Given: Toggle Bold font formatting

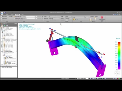Looking at the screenshot, I should 74,19.
